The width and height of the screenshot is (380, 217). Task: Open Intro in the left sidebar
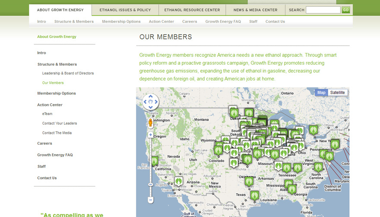pos(41,53)
